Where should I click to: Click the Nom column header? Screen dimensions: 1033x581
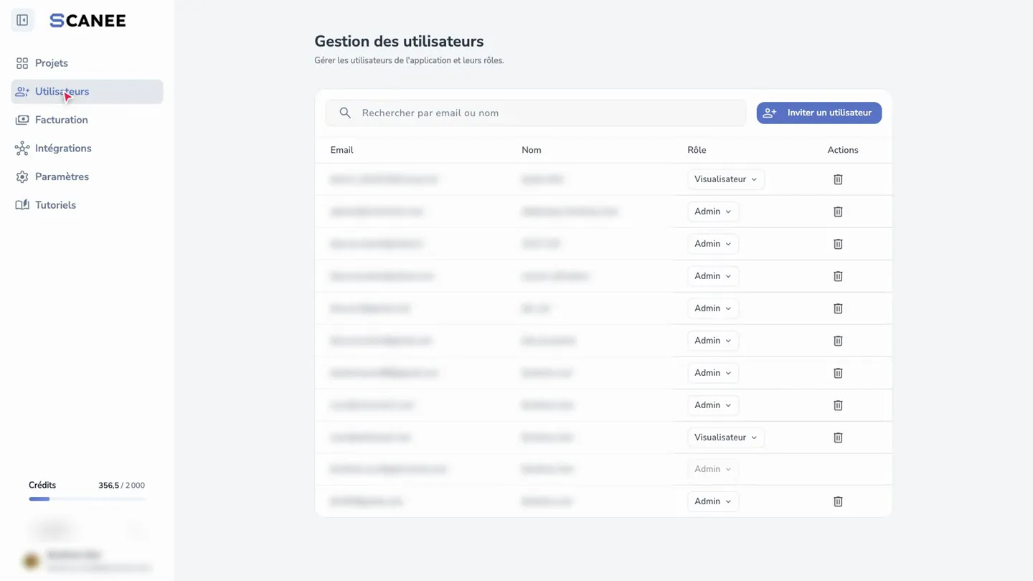531,150
